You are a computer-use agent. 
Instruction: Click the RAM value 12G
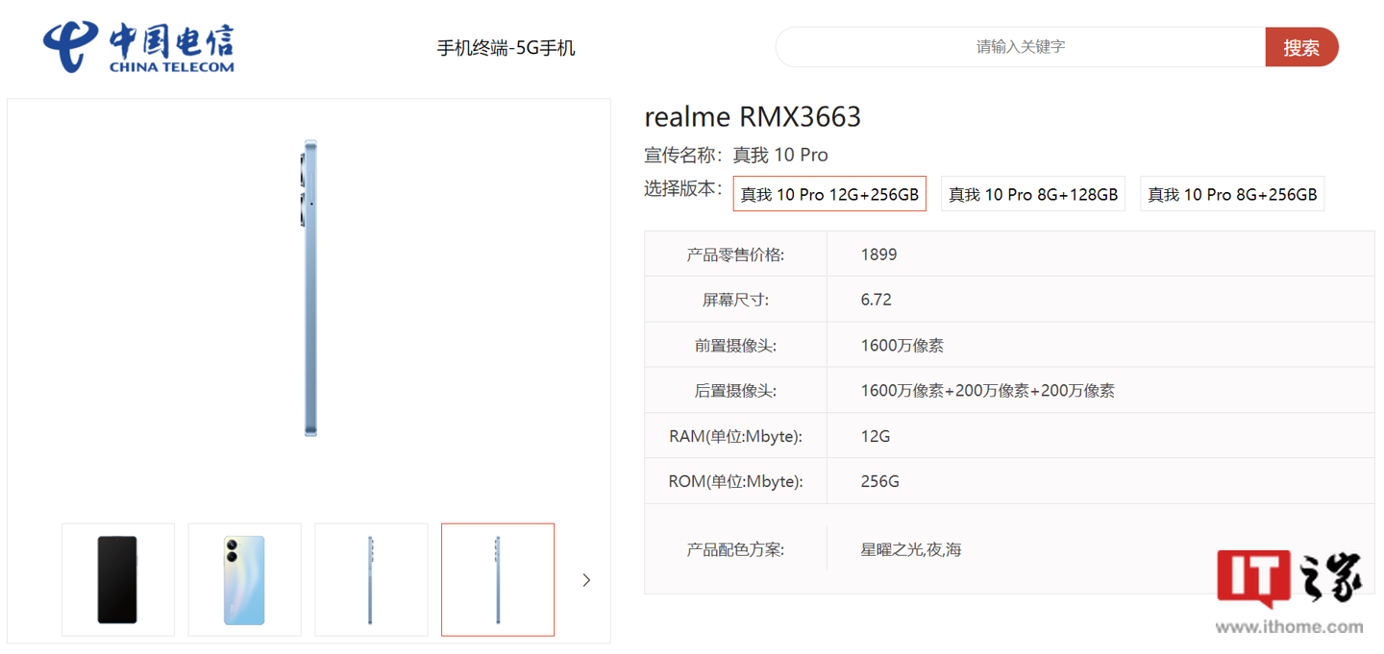point(876,436)
